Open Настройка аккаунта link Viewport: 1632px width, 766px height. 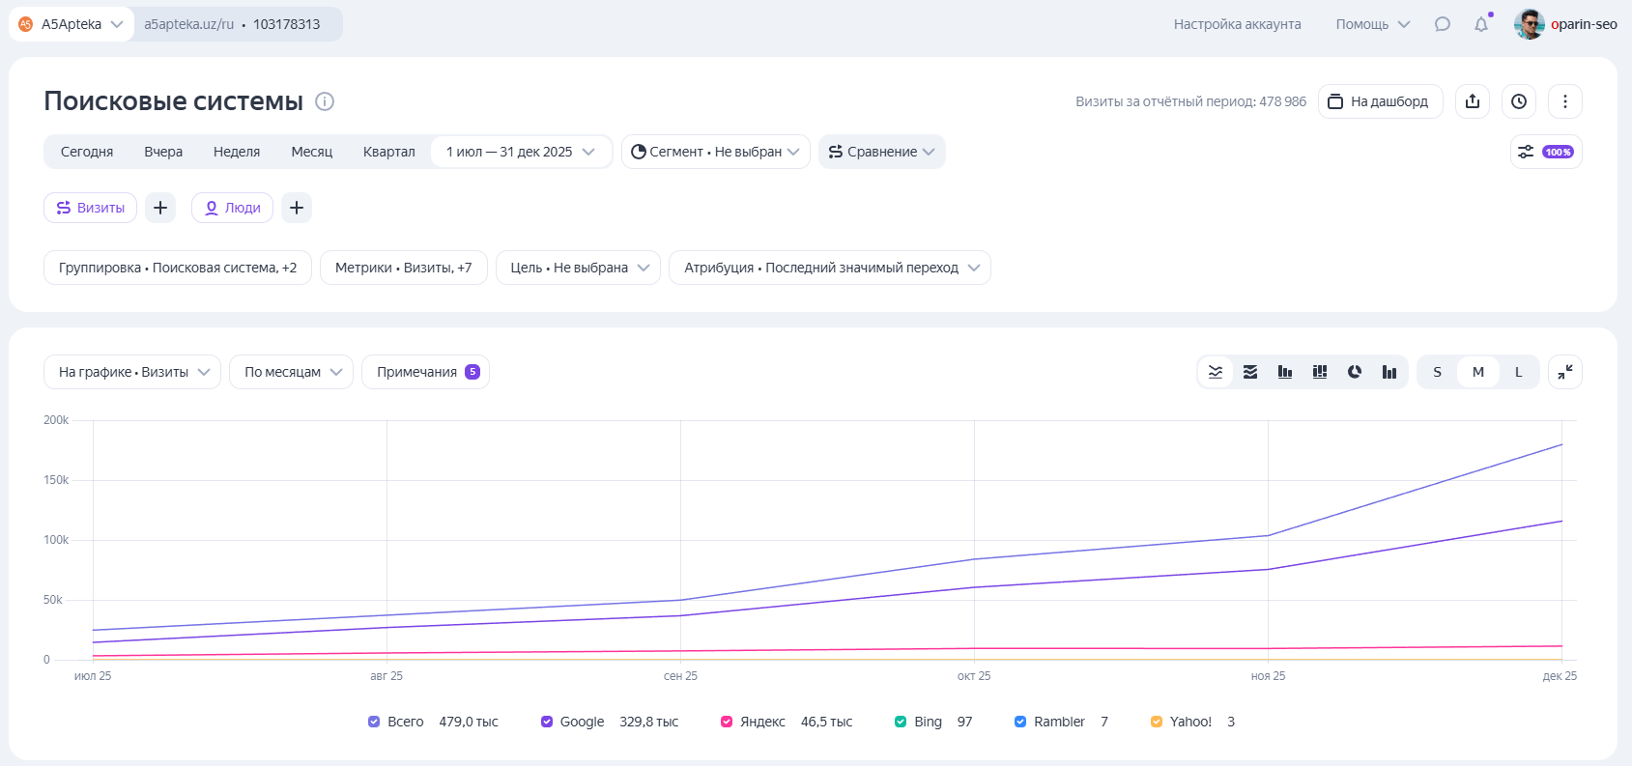pyautogui.click(x=1237, y=24)
